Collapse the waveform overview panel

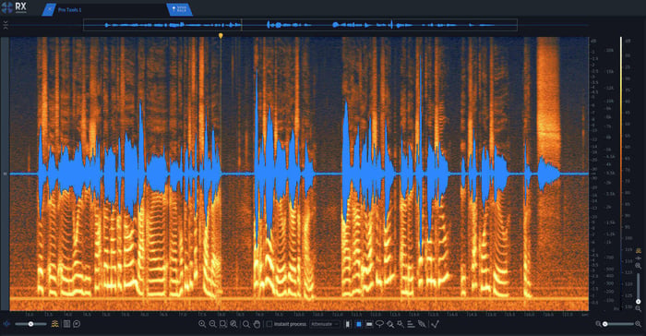point(6,25)
